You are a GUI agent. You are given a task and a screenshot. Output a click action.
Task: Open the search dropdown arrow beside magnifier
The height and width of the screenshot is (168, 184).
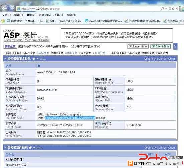click(166, 9)
